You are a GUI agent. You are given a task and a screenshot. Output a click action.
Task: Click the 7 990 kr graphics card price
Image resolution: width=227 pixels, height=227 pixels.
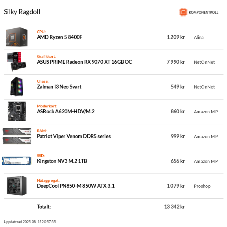pyautogui.click(x=176, y=62)
